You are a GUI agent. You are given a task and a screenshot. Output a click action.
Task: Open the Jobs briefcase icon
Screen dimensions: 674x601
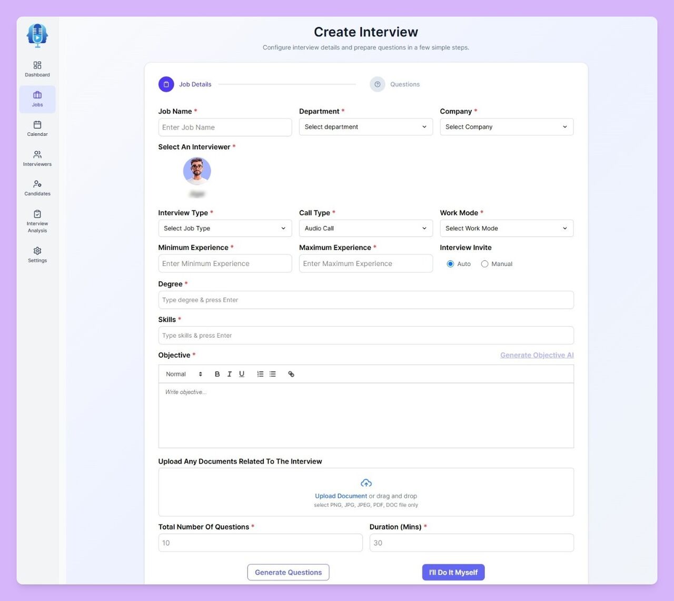tap(37, 95)
